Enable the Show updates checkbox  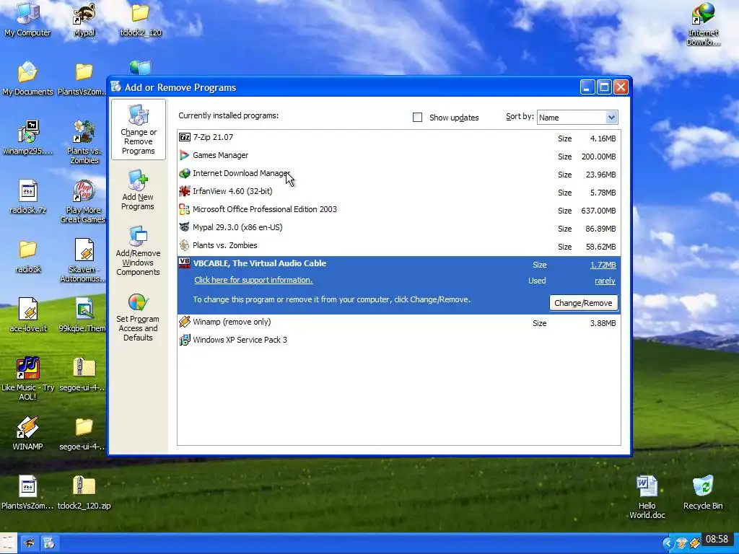pos(417,118)
